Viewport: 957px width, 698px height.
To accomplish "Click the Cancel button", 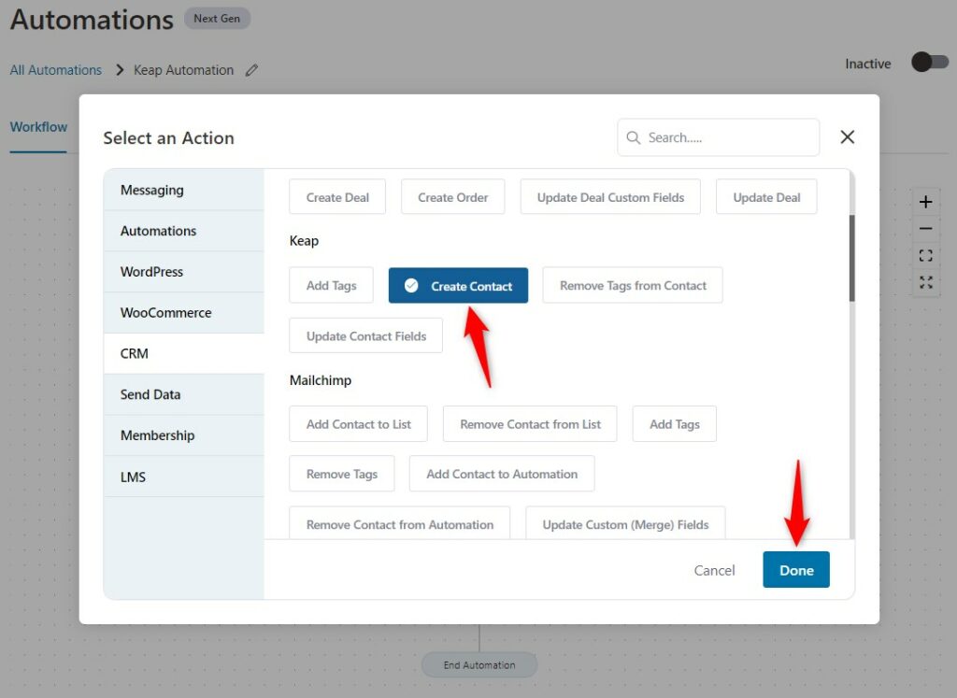I will [x=714, y=571].
